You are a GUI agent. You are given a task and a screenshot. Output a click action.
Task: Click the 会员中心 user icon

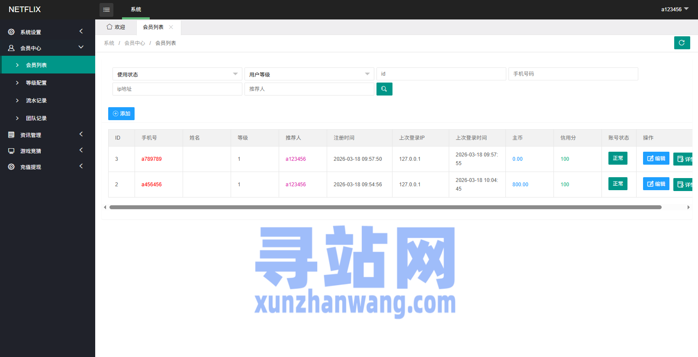[11, 48]
